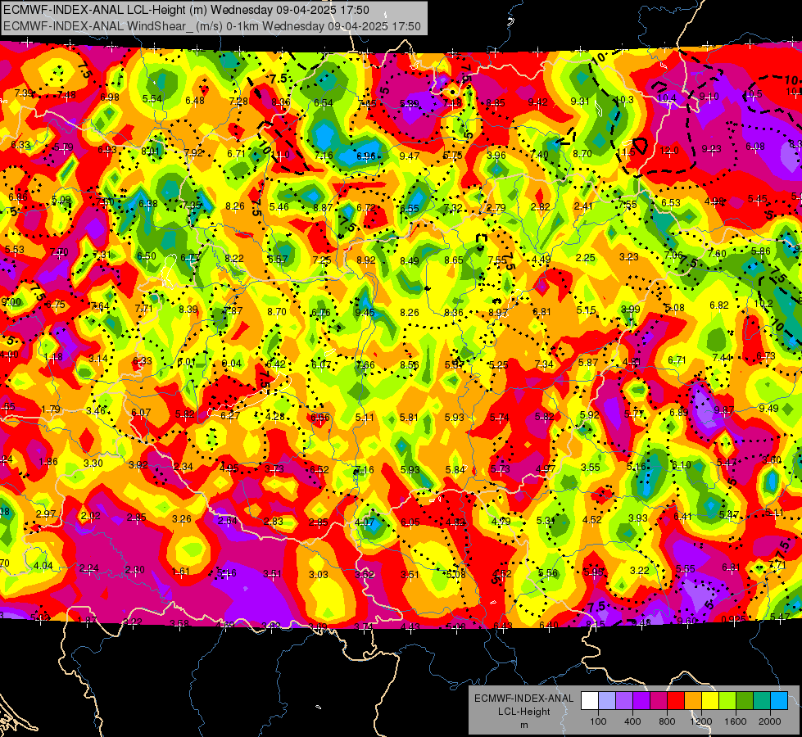The height and width of the screenshot is (737, 802).
Task: Click the 9.42 wind shear value
Action: (537, 102)
